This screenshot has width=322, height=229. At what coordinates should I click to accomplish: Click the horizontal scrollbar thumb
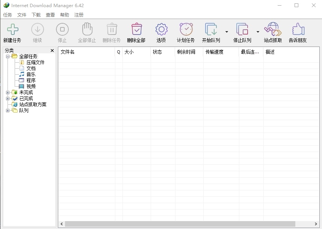coord(180,224)
